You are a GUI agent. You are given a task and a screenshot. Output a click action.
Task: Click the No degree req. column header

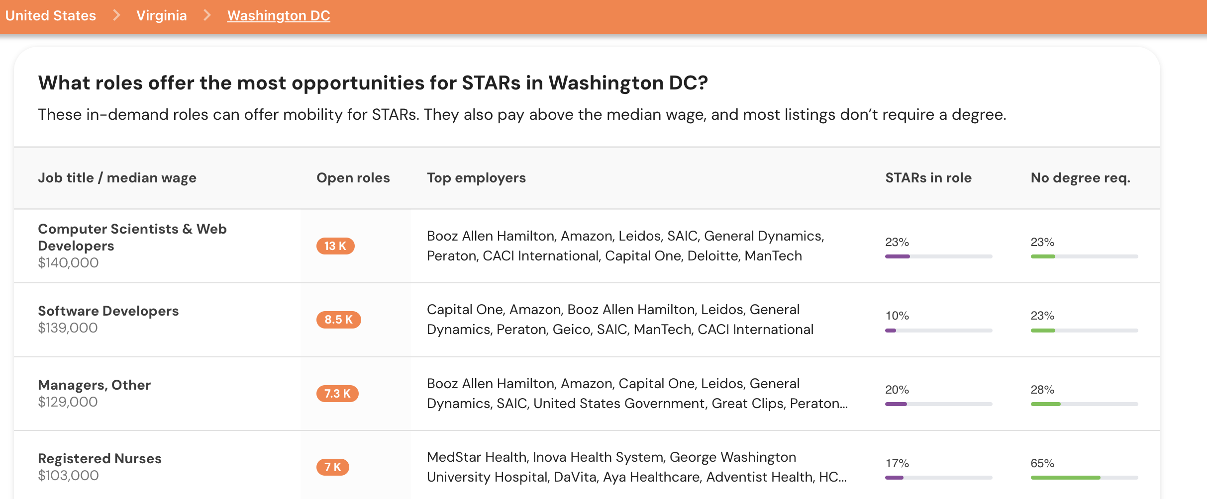pos(1081,178)
